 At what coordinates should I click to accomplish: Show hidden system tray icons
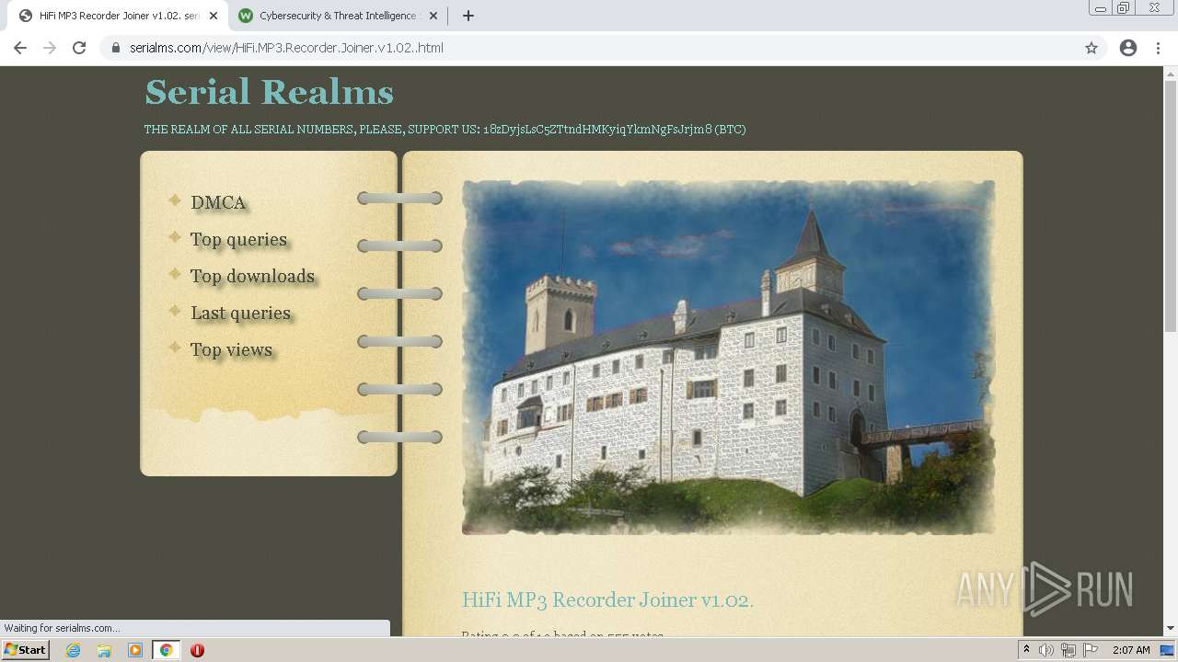pos(1027,650)
